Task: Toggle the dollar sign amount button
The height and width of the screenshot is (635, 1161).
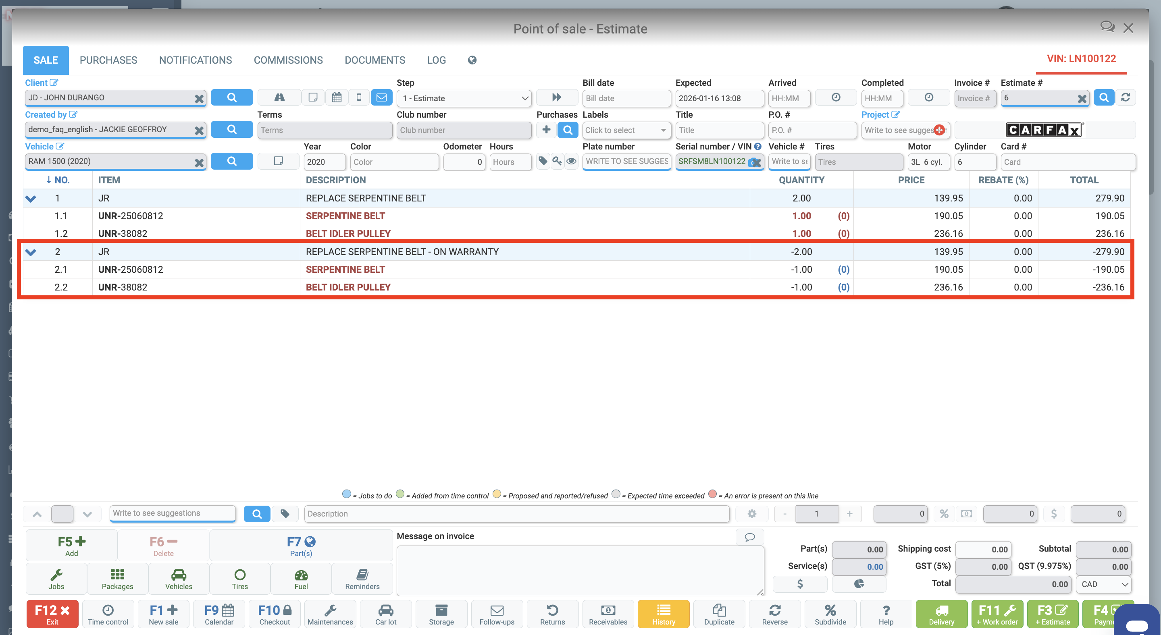Action: pyautogui.click(x=1053, y=513)
